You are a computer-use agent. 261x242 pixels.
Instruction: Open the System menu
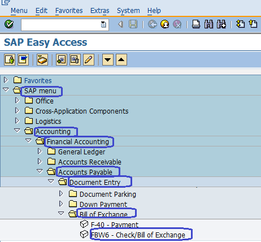coord(128,11)
